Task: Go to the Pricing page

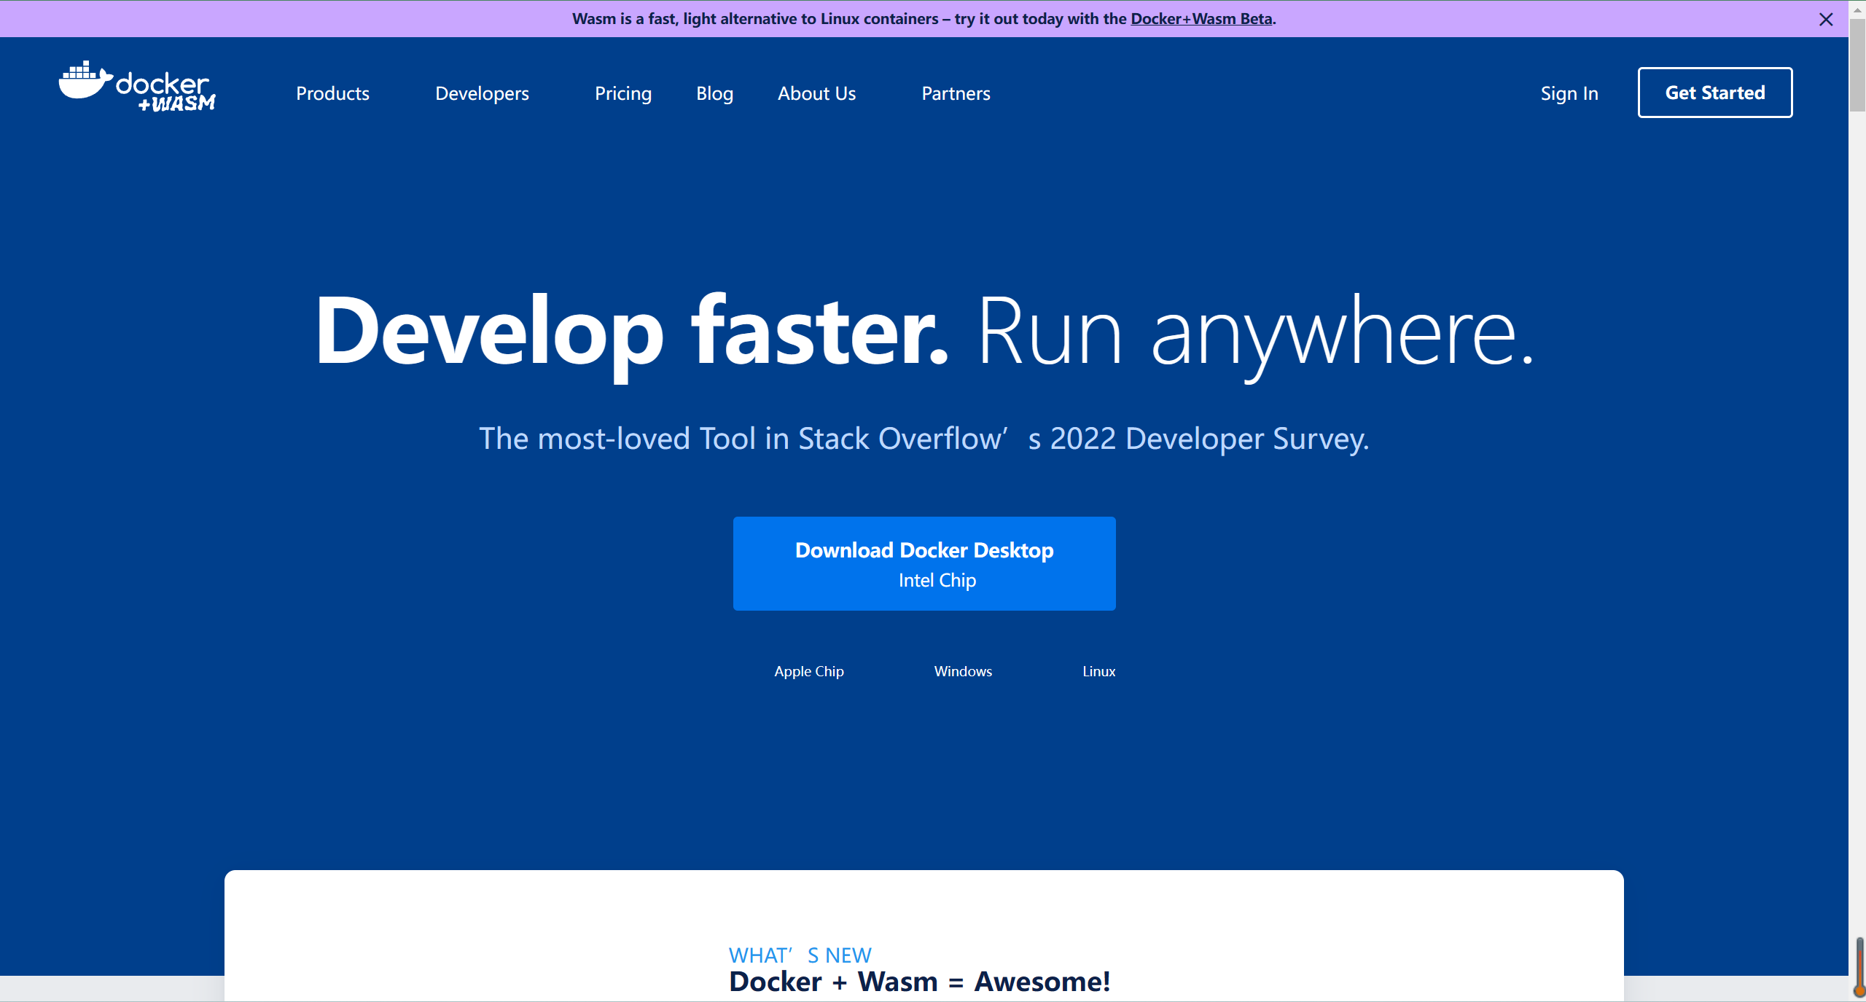Action: point(623,94)
